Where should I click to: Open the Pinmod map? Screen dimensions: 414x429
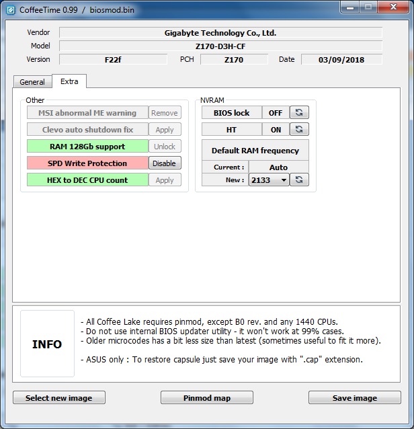pyautogui.click(x=207, y=397)
